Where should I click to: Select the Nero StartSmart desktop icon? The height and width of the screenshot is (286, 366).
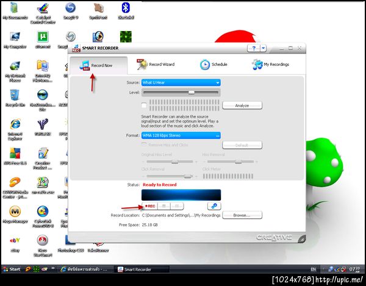43,246
